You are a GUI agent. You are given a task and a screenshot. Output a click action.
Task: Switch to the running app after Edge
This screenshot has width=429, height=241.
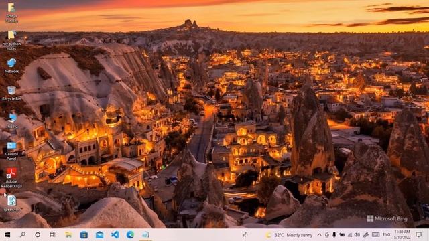pyautogui.click(x=146, y=235)
